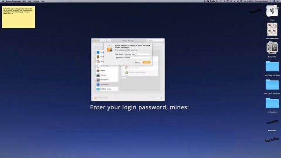Click the Advanced button at the window's bottom
The image size is (281, 158).
click(153, 98)
